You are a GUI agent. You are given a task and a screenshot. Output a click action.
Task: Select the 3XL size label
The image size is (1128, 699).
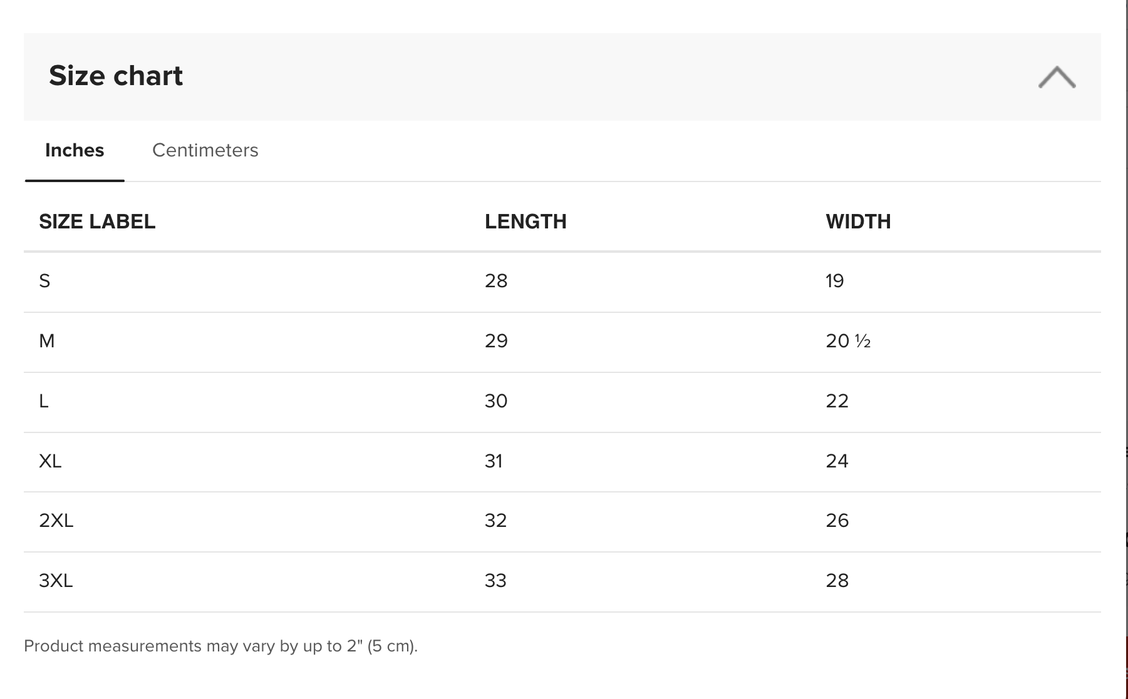56,581
